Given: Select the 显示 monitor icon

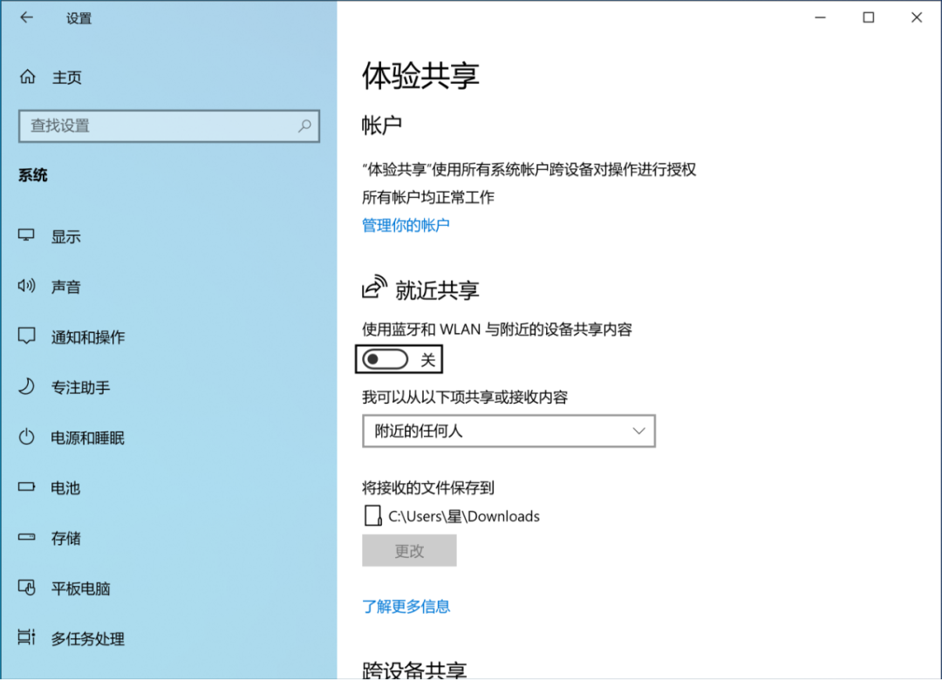Looking at the screenshot, I should [x=26, y=235].
